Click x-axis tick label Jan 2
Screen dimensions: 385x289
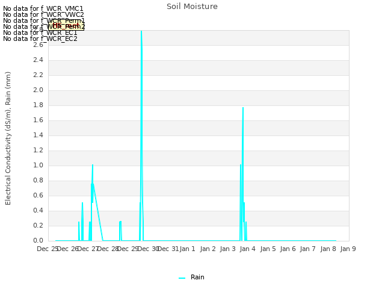tap(208, 249)
